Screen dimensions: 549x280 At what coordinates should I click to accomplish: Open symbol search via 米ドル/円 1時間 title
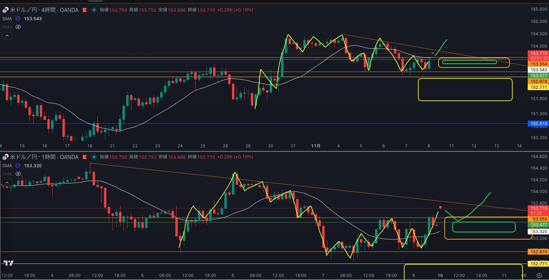coord(44,157)
